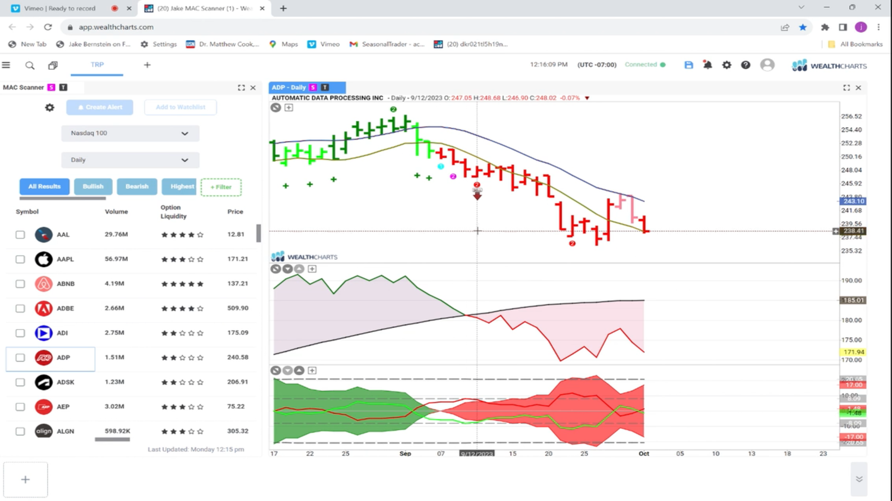Open the user profile avatar
This screenshot has width=892, height=501.
click(x=767, y=65)
